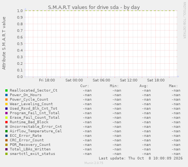The width and height of the screenshot is (188, 167).
Task: Click the CRC_Error_Count brown swatch
Action: pyautogui.click(x=6, y=140)
